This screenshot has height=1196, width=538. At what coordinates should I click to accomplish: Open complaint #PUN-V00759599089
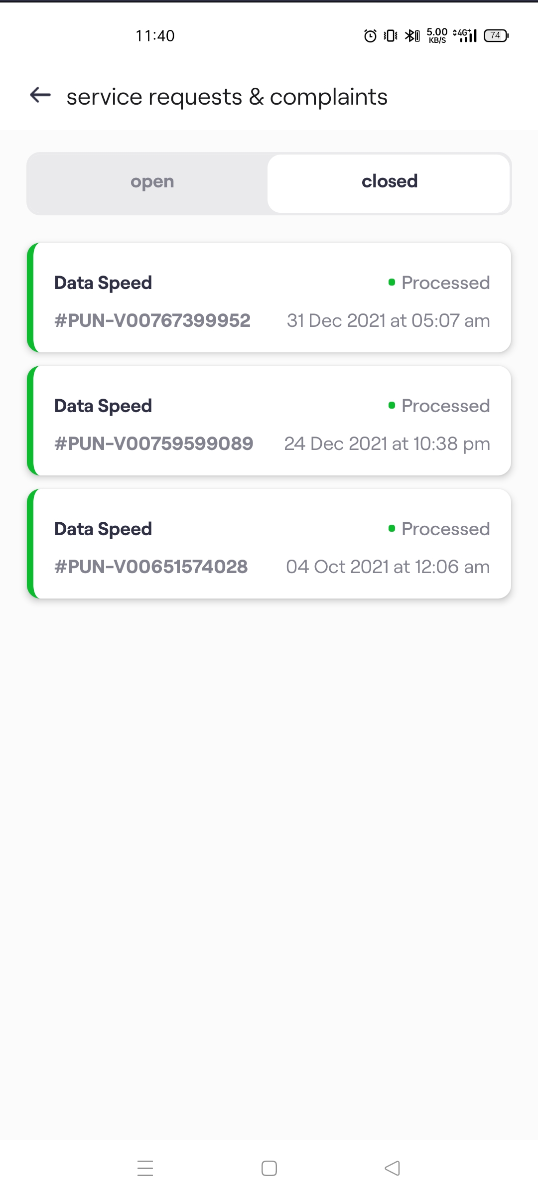pos(153,444)
